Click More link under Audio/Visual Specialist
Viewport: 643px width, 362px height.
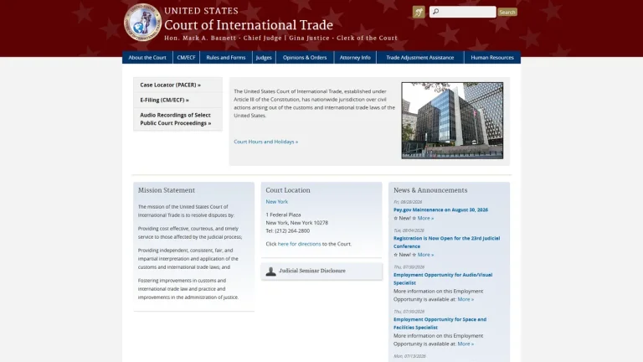coord(466,299)
